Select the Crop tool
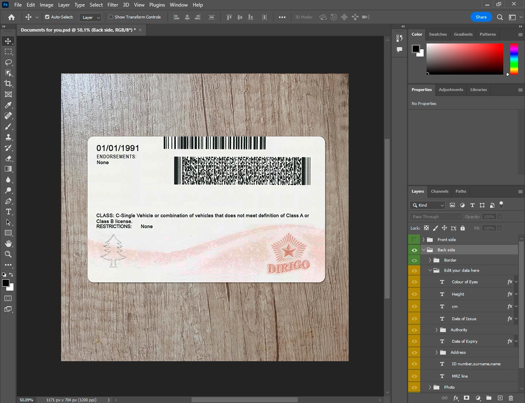 (8, 84)
